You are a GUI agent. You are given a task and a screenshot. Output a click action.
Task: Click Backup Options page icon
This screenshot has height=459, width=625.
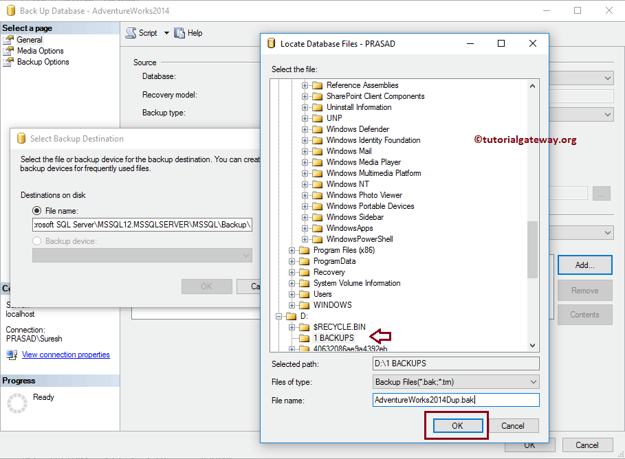tap(8, 62)
